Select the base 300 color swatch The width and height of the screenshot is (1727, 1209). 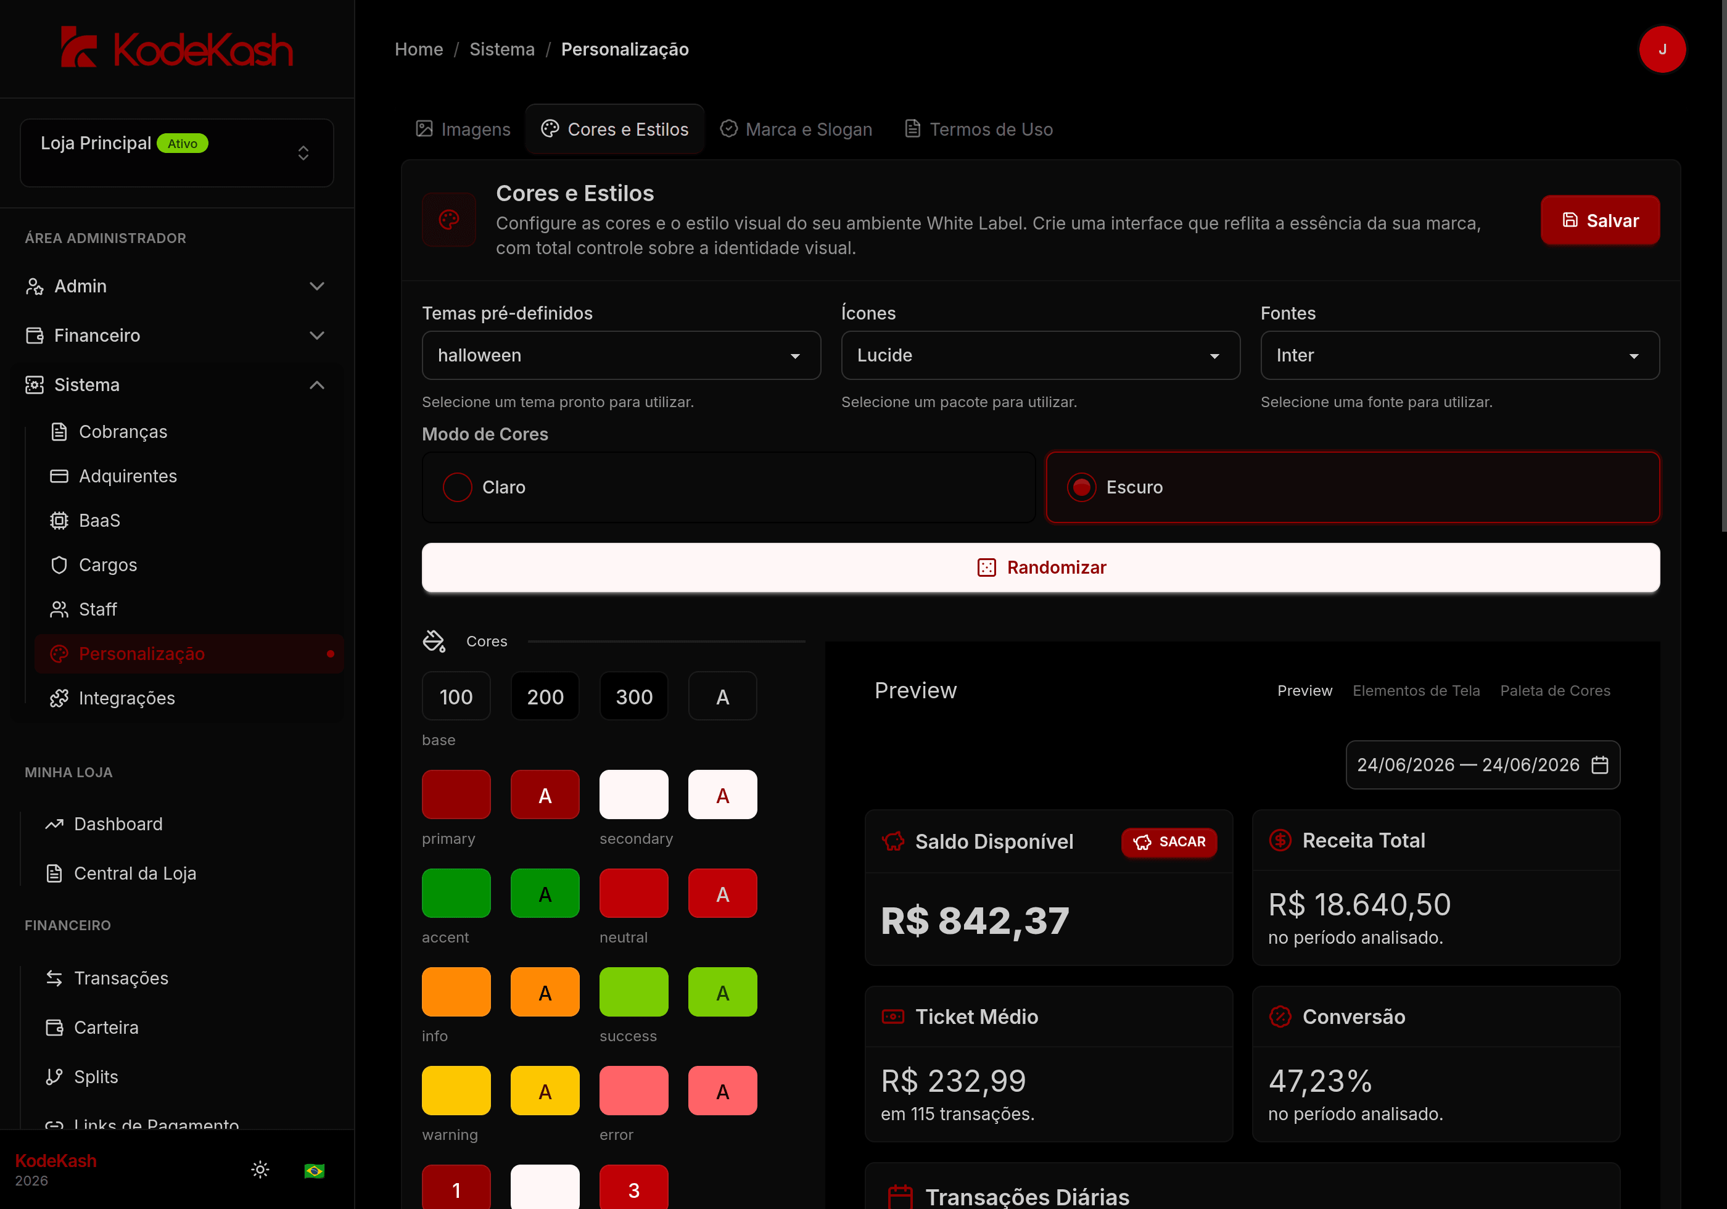tap(633, 696)
